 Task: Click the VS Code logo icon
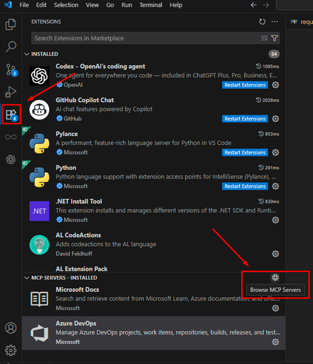point(8,5)
